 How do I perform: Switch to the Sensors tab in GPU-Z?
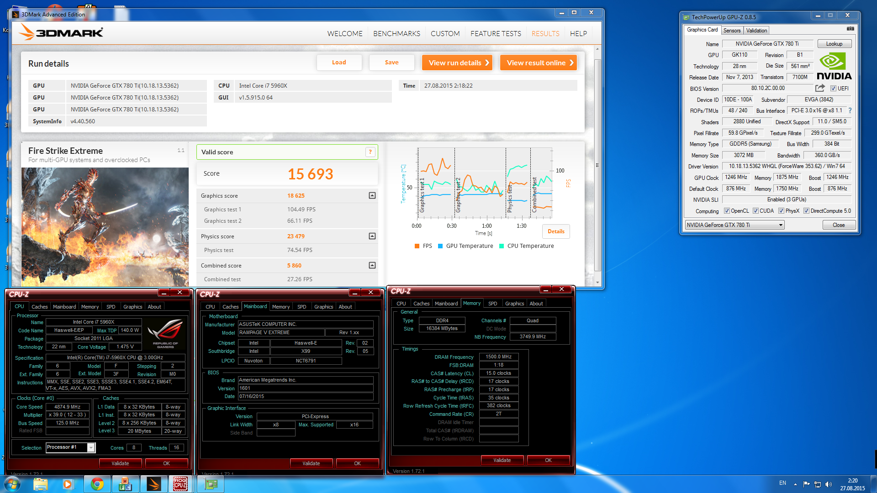pos(732,31)
